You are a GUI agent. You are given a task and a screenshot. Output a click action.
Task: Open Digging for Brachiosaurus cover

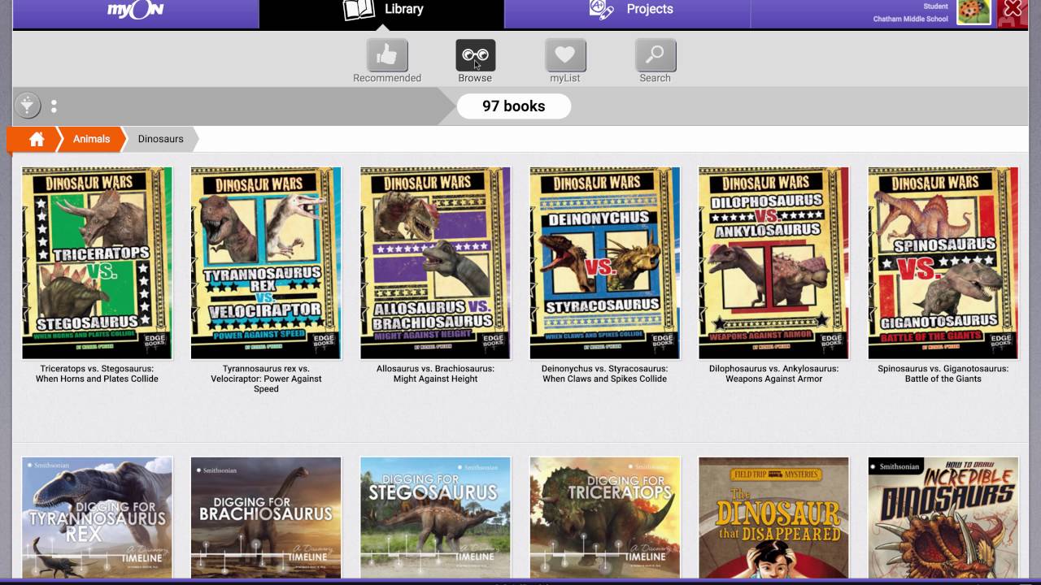pyautogui.click(x=266, y=518)
